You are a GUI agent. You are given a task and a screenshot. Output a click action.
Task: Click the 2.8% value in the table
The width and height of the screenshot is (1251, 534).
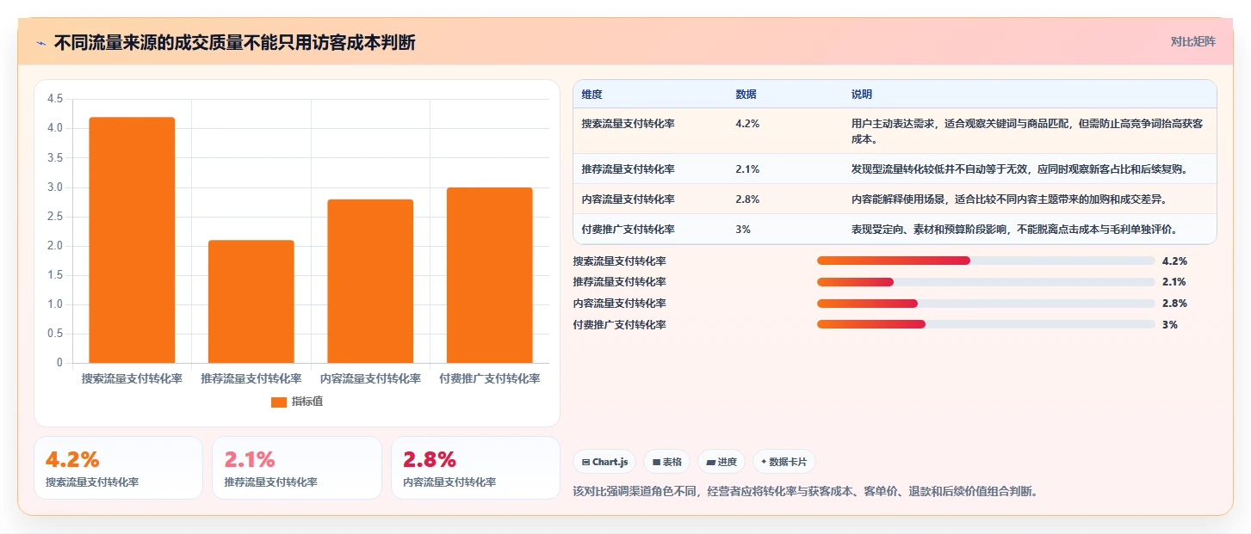point(747,199)
